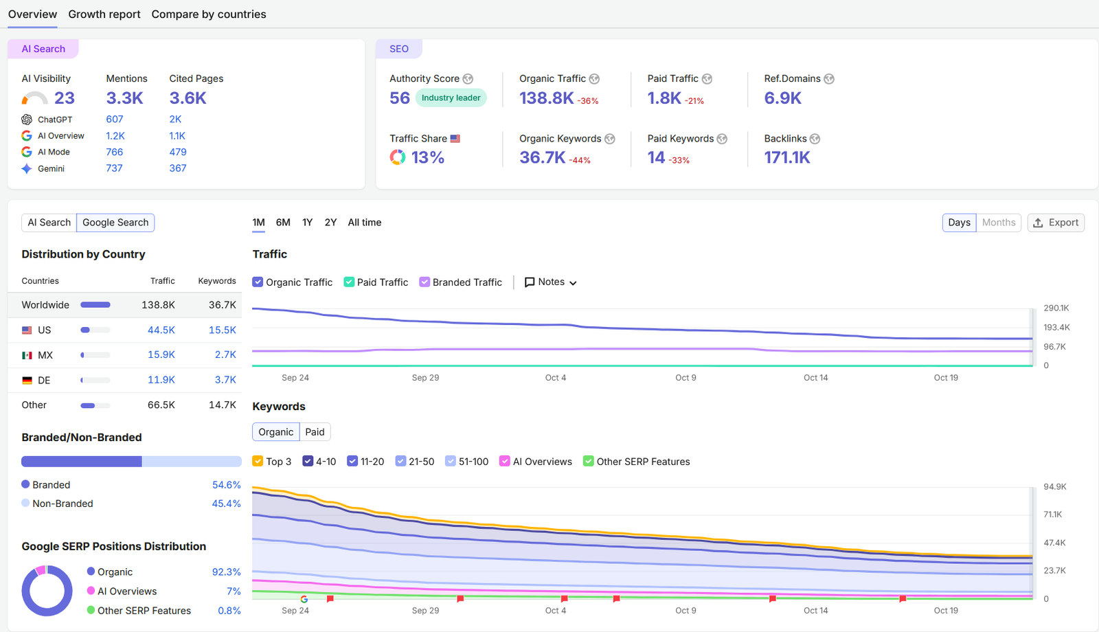
Task: Select the 6M time range
Action: 283,223
